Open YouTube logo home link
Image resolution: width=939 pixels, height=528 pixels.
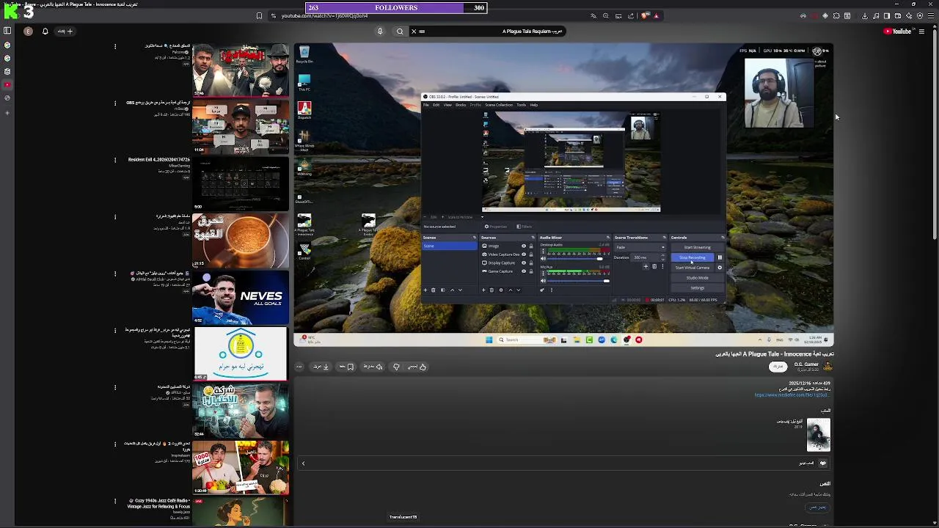tap(896, 31)
